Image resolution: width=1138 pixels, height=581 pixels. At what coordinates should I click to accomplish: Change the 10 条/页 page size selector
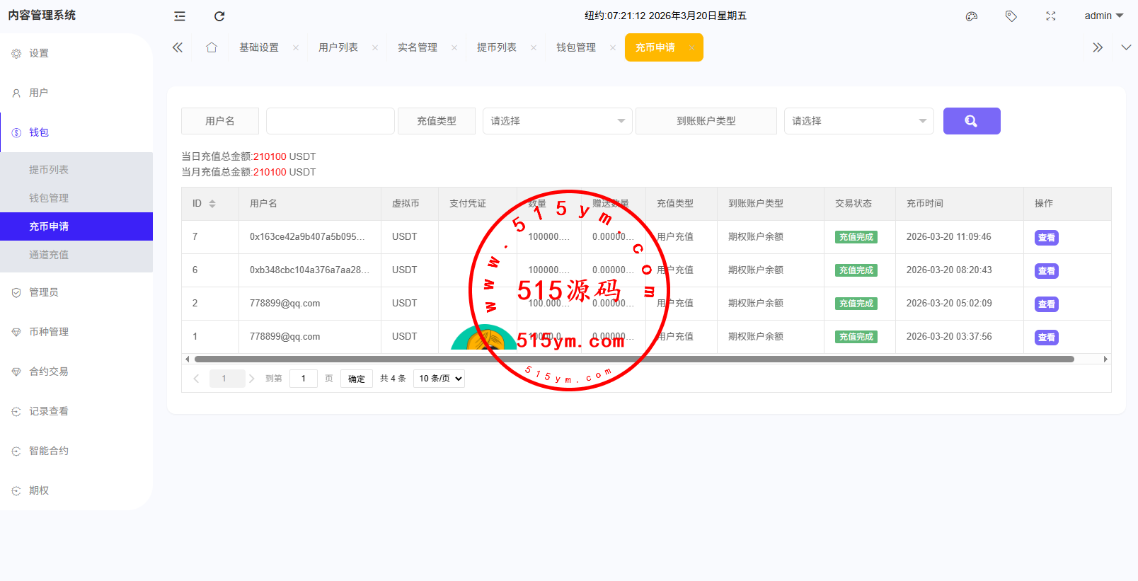click(x=439, y=379)
